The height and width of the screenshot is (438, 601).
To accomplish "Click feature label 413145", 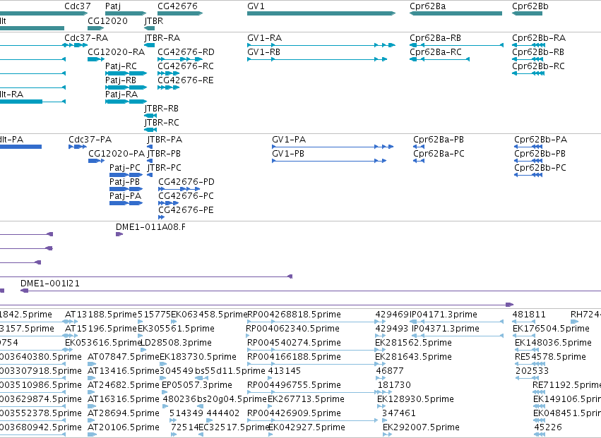I will [285, 371].
